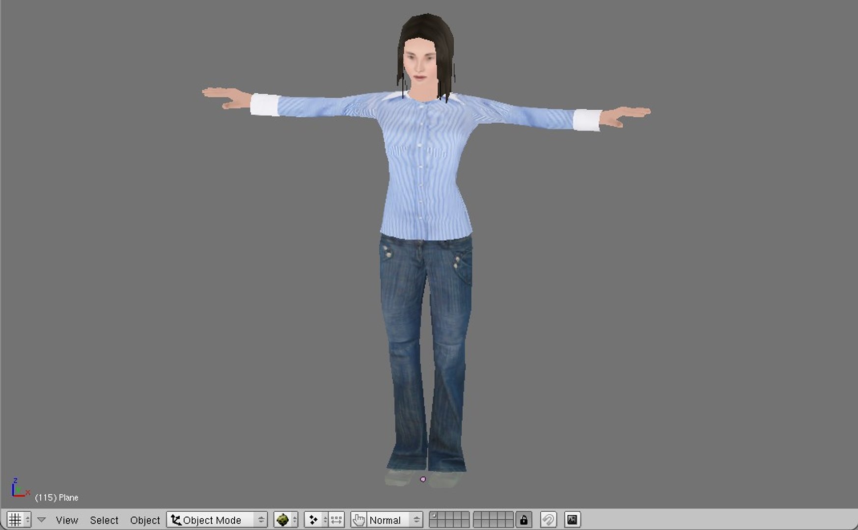Click the "(115) Plane" object label
The width and height of the screenshot is (858, 530).
56,498
